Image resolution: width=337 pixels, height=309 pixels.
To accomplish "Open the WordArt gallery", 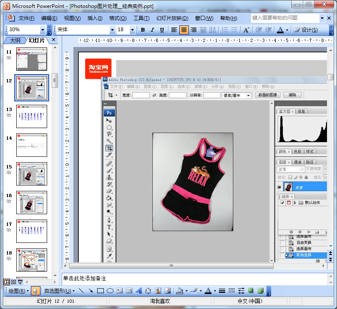I will click(x=139, y=291).
